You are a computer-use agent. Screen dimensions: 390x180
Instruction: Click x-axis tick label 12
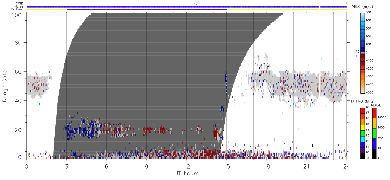point(186,167)
